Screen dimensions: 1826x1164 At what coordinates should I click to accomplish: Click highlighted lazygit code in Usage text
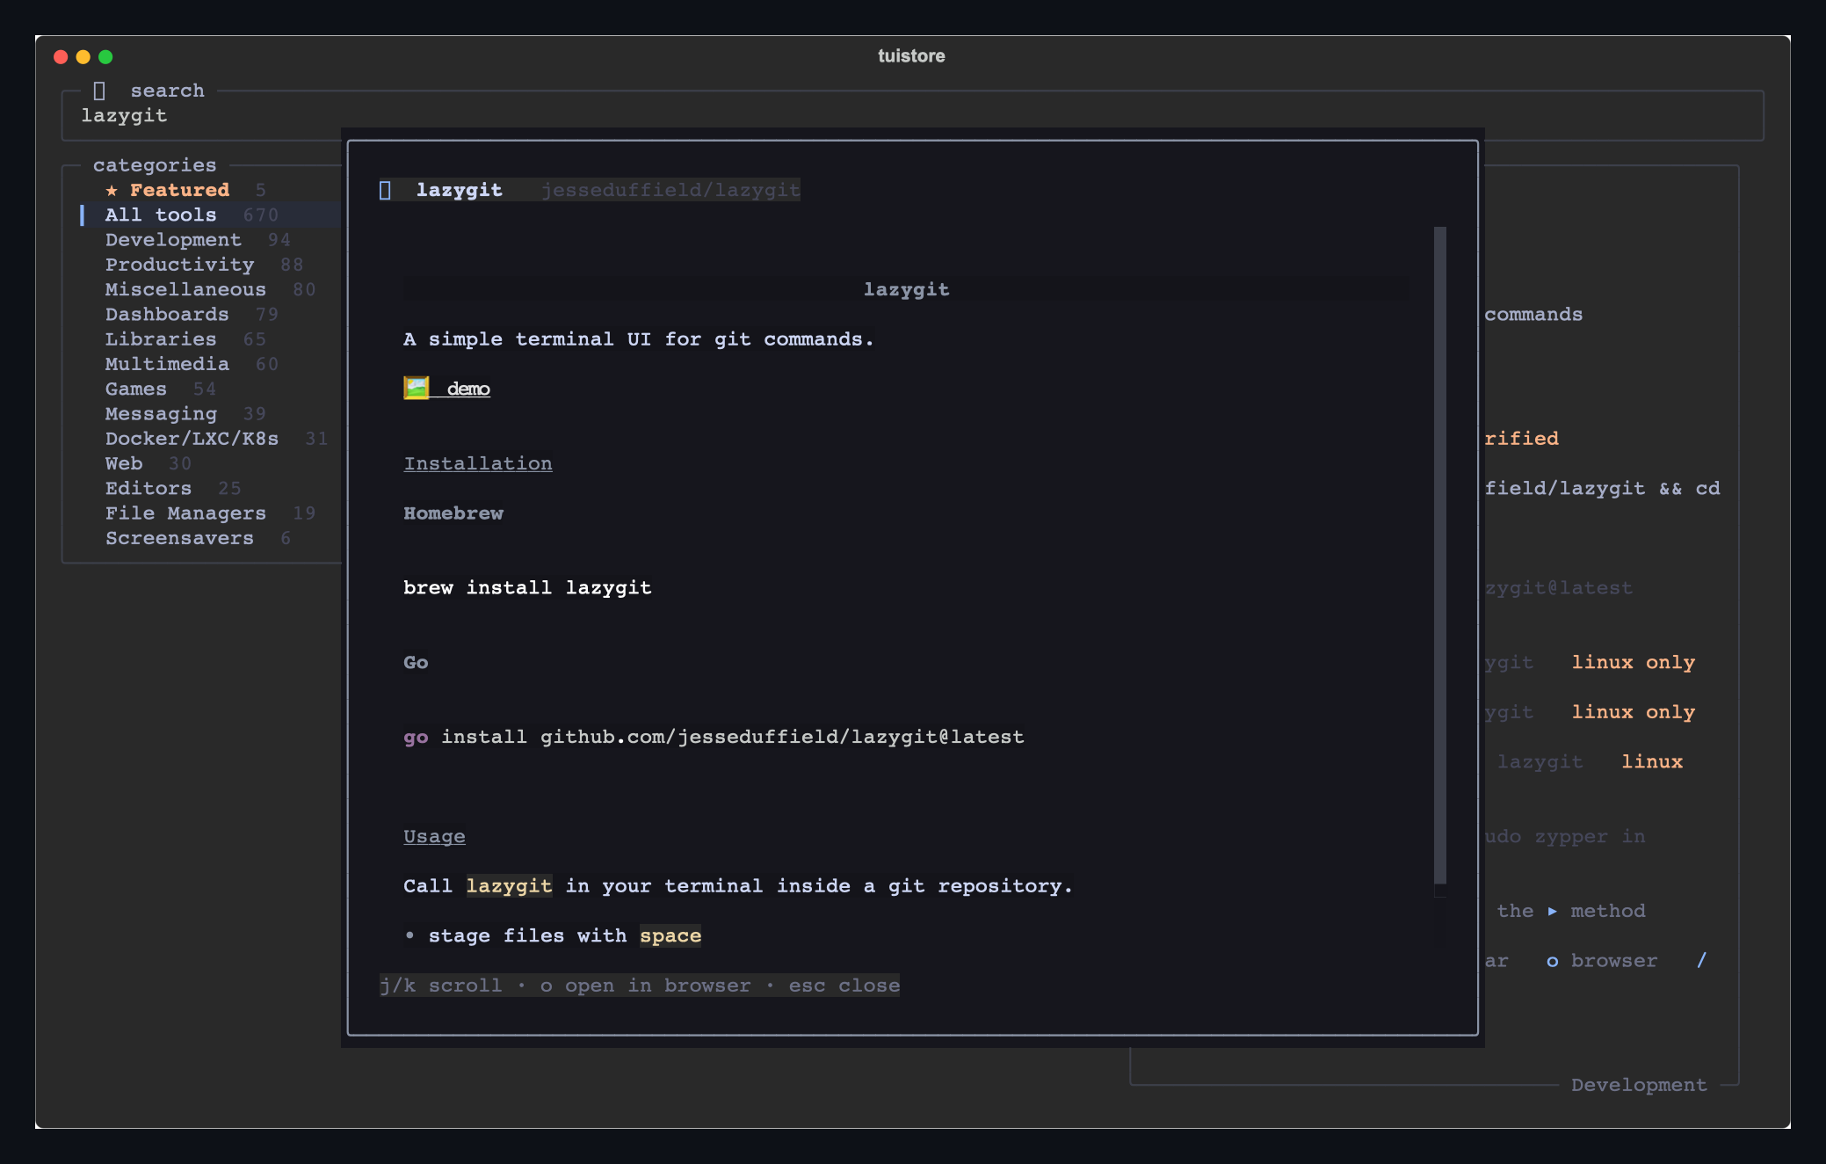coord(509,886)
